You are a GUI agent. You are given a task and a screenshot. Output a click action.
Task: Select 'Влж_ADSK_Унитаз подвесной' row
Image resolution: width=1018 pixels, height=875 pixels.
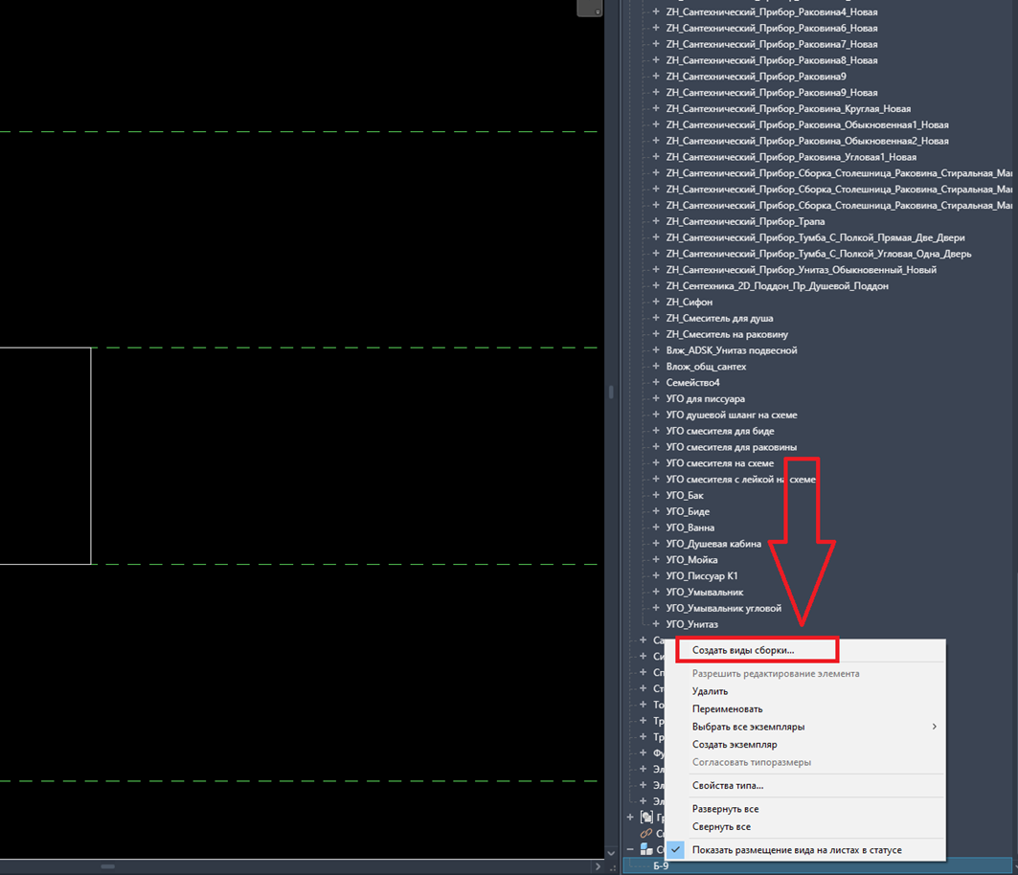click(732, 349)
